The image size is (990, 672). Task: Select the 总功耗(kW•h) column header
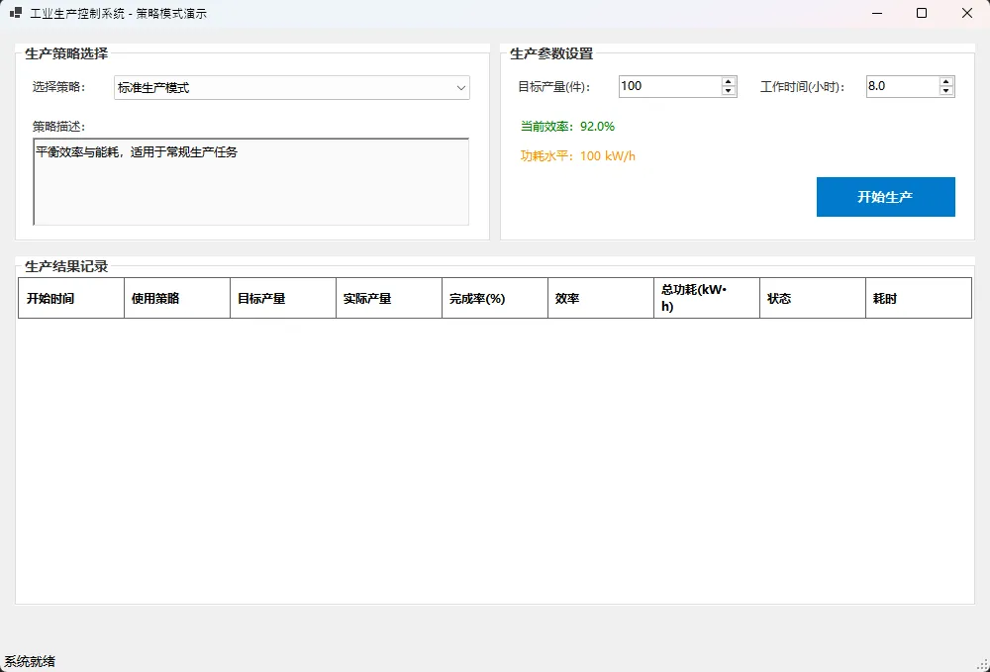point(707,298)
